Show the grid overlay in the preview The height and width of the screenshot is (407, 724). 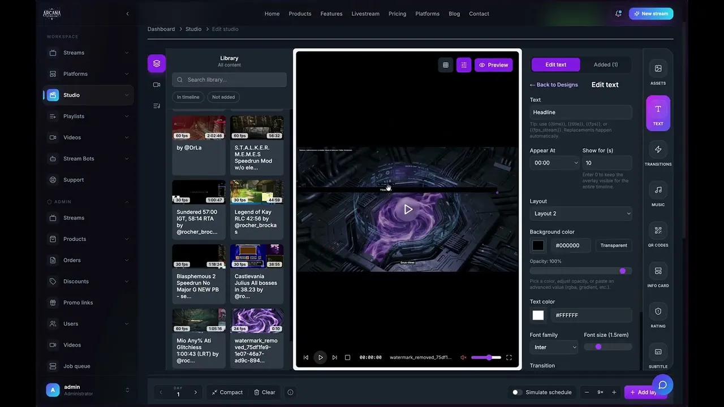click(446, 65)
